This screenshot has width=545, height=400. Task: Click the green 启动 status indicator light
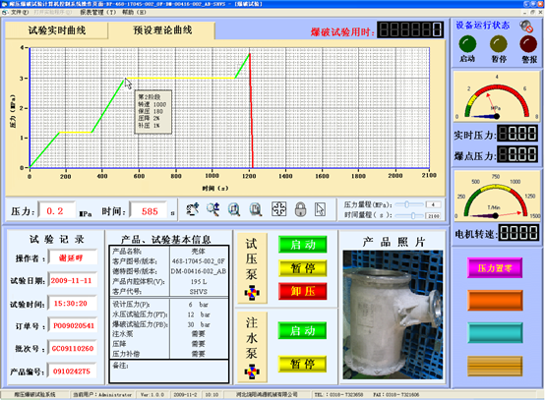pos(467,44)
